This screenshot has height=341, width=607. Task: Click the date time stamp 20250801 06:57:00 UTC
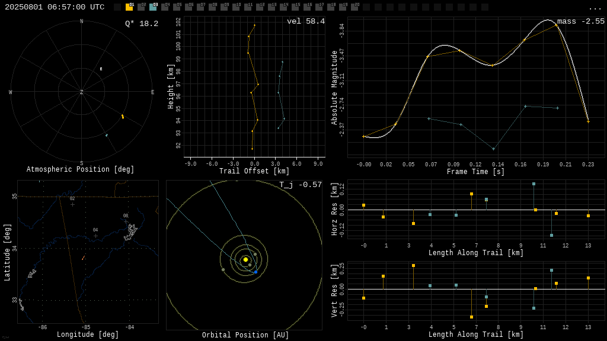55,7
